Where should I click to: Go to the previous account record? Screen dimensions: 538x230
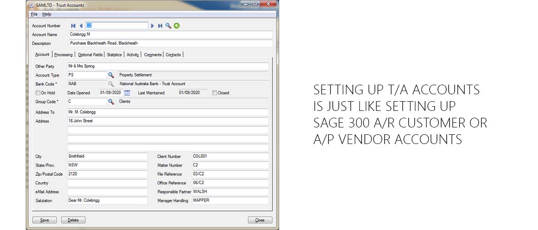[81, 26]
